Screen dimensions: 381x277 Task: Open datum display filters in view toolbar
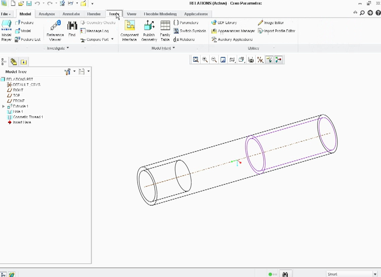[x=260, y=60]
